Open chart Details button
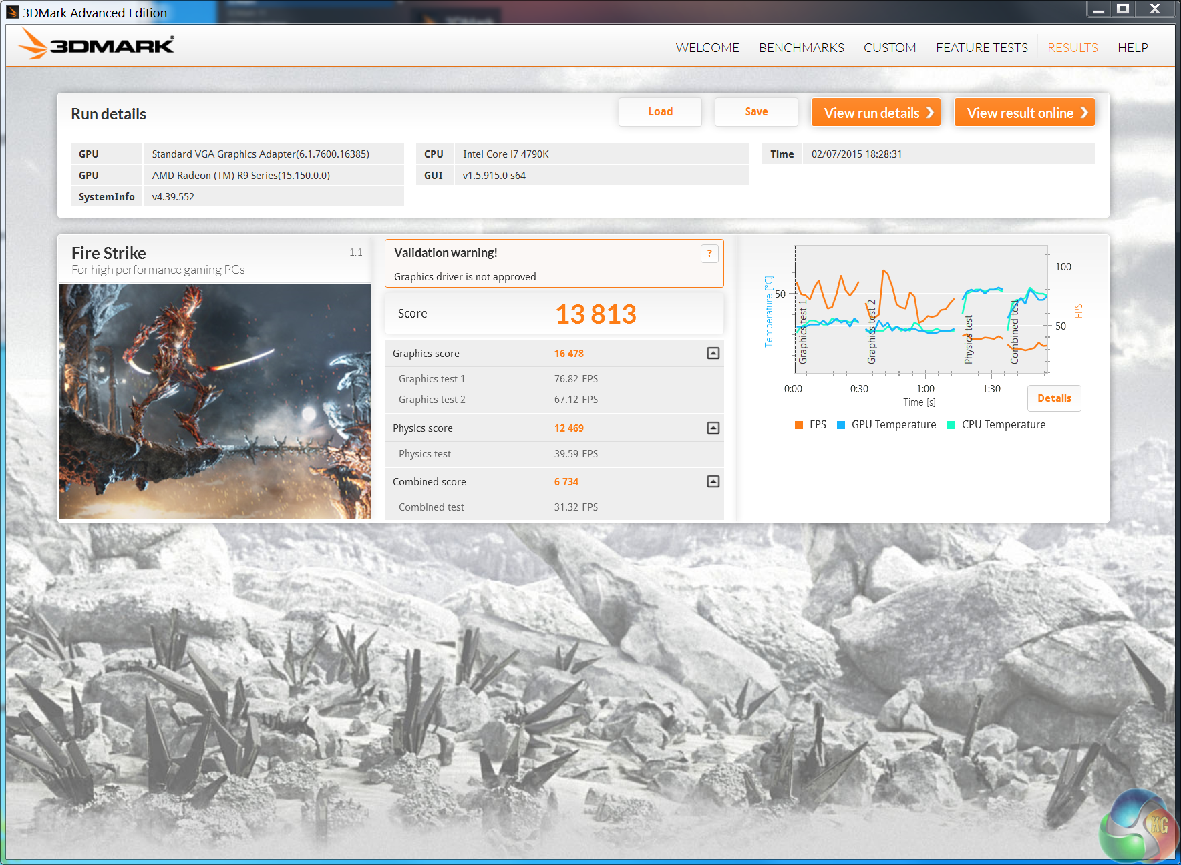 [x=1054, y=398]
